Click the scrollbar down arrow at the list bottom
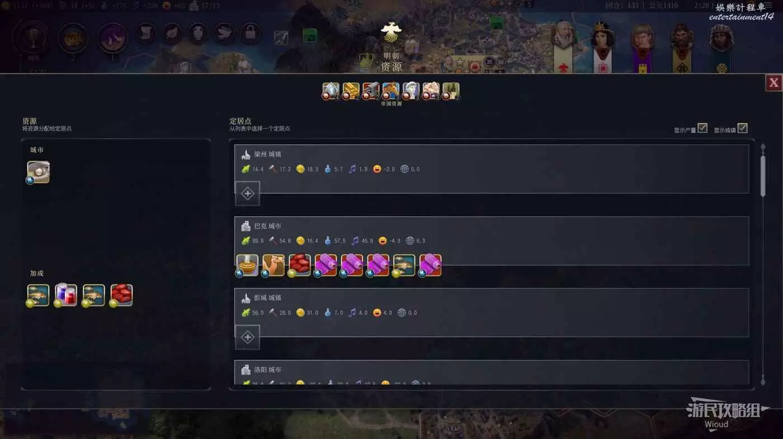The width and height of the screenshot is (783, 439). pyautogui.click(x=762, y=383)
